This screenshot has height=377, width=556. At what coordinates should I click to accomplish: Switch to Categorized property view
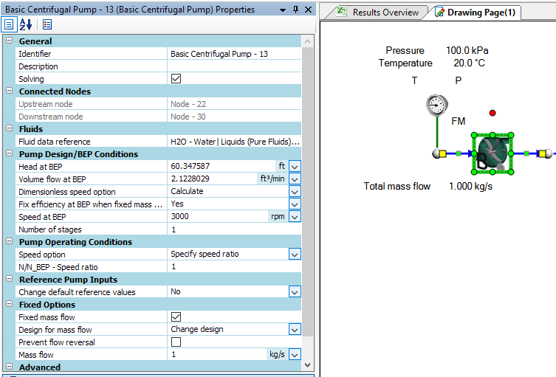tap(10, 24)
